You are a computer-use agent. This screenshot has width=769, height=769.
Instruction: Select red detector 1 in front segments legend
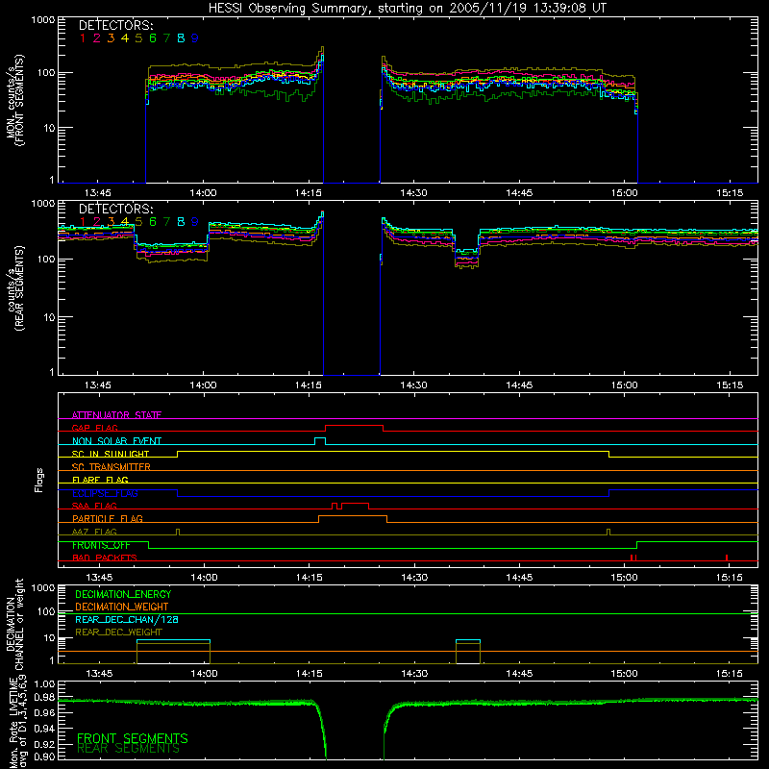(83, 38)
